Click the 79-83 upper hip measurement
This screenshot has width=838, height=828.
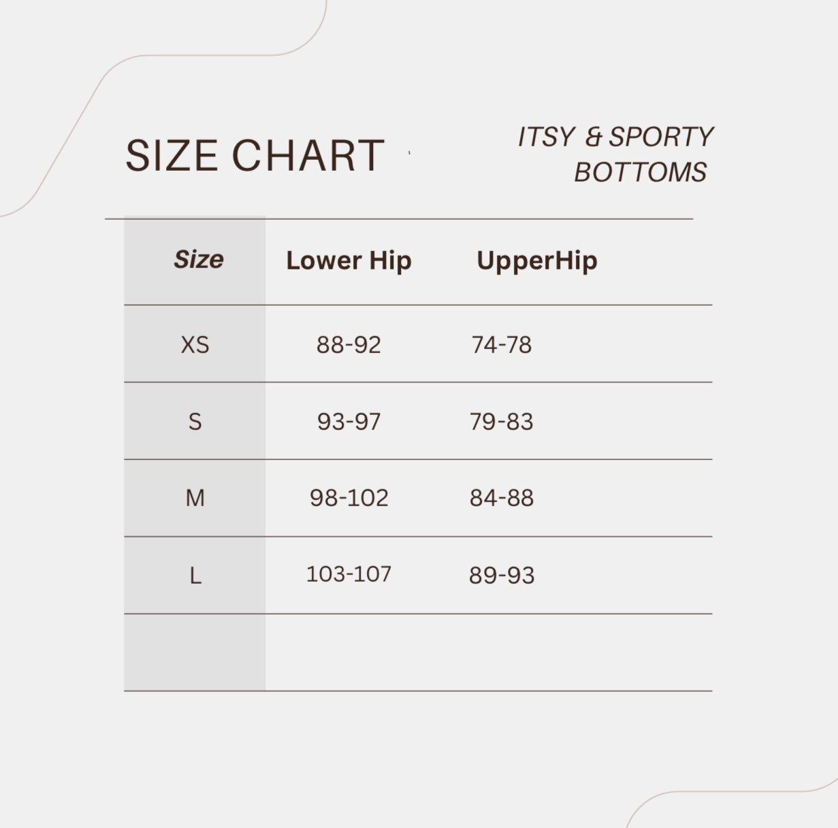point(501,422)
